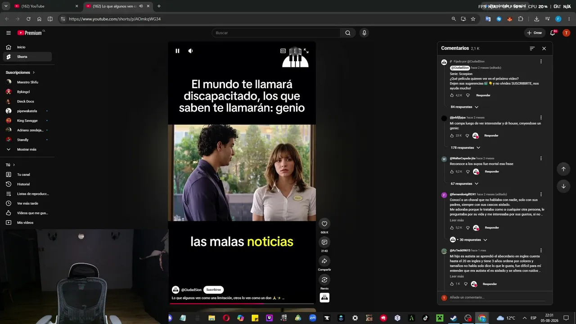The height and width of the screenshot is (324, 576).
Task: Close the Comentarios panel
Action: [544, 49]
